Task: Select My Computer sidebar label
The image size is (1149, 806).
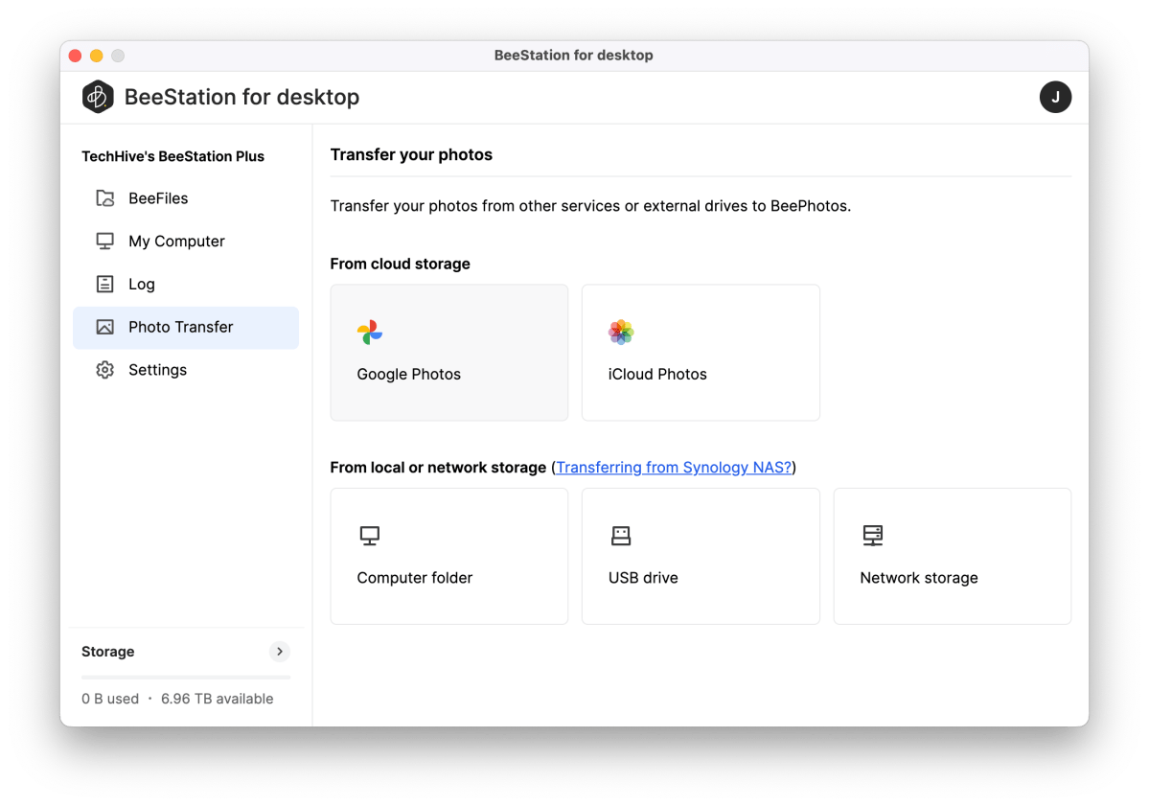Action: (x=176, y=242)
